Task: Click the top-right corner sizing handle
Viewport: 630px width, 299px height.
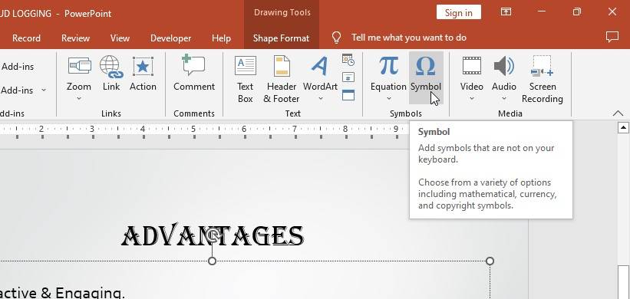Action: (490, 261)
